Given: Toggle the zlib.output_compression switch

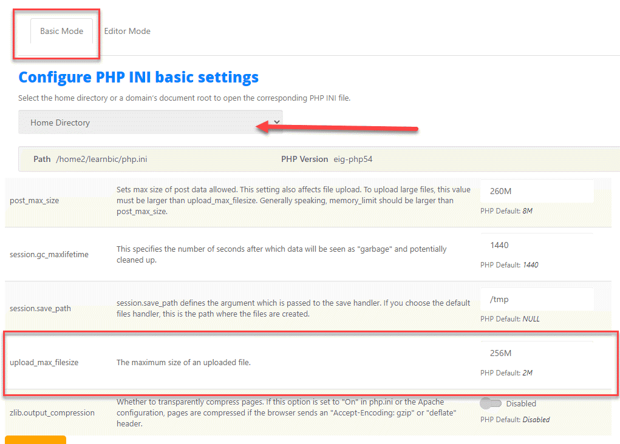Looking at the screenshot, I should 491,403.
